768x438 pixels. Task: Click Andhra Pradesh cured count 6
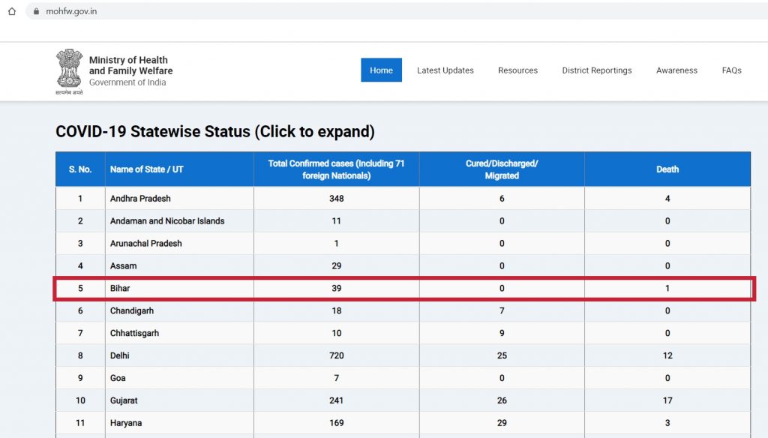point(502,199)
